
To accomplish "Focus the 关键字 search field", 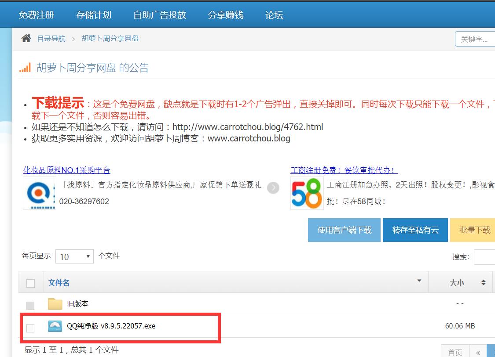I will 475,39.
